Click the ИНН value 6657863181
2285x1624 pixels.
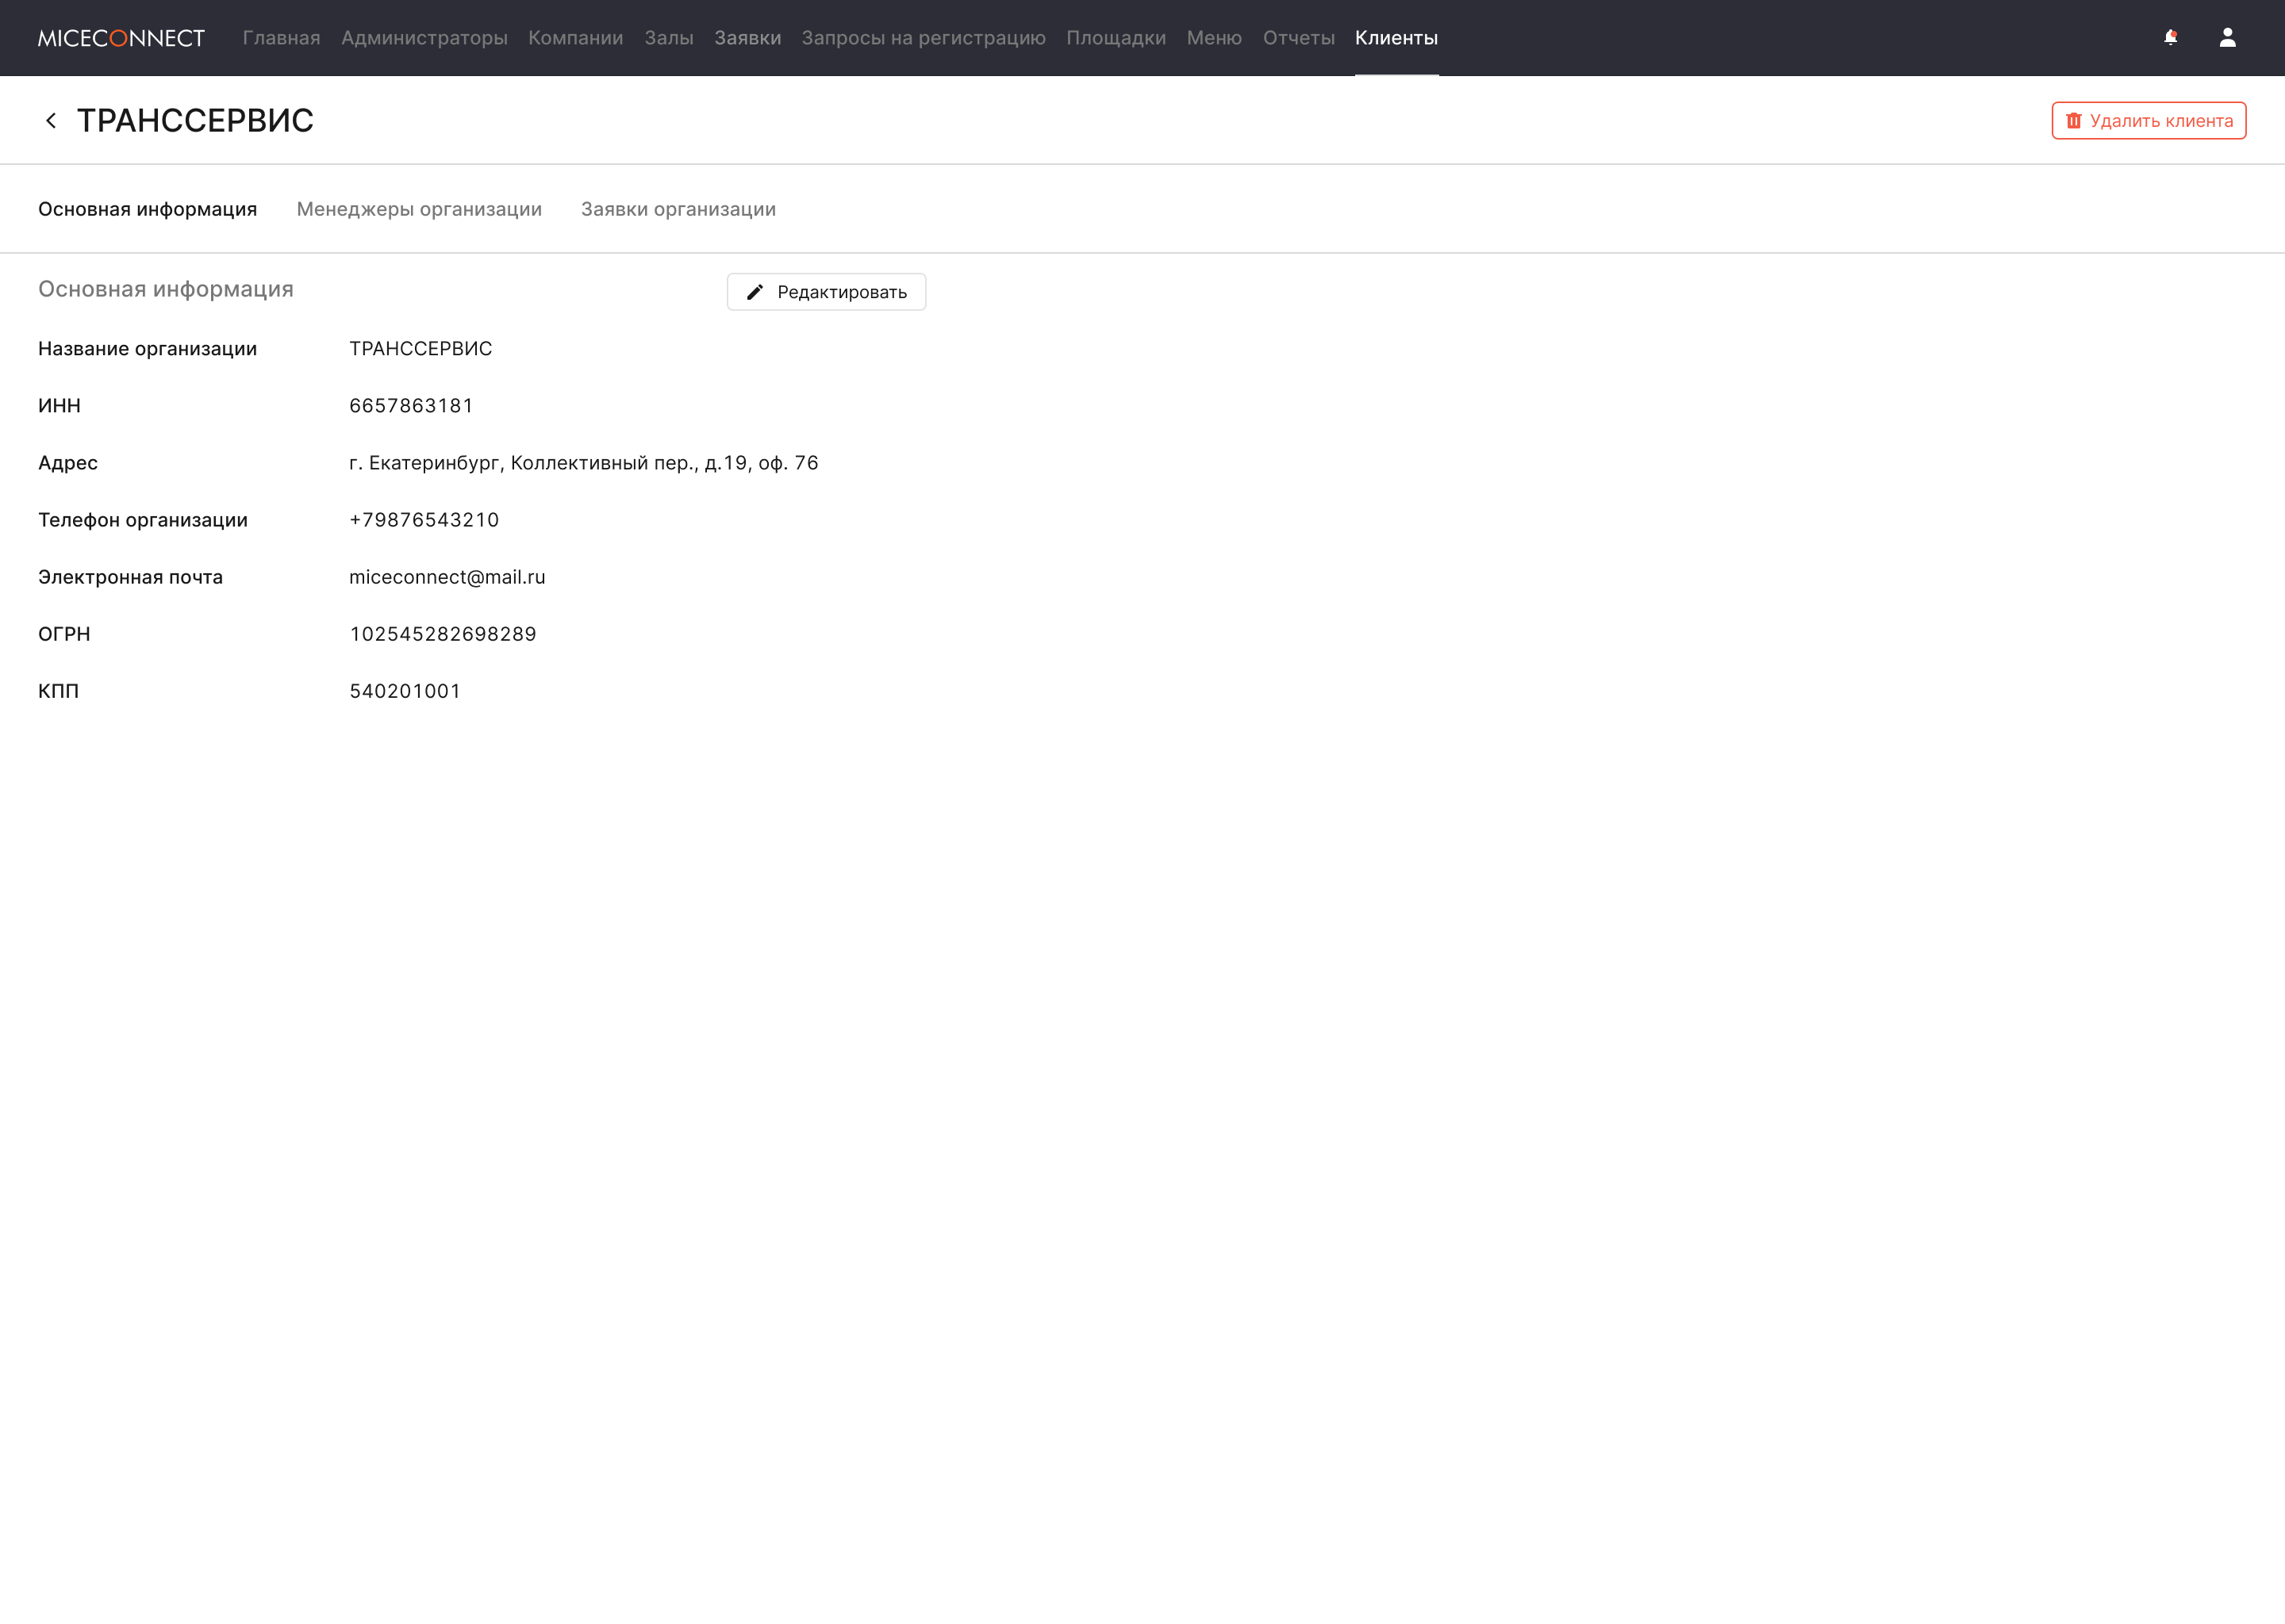coord(411,406)
